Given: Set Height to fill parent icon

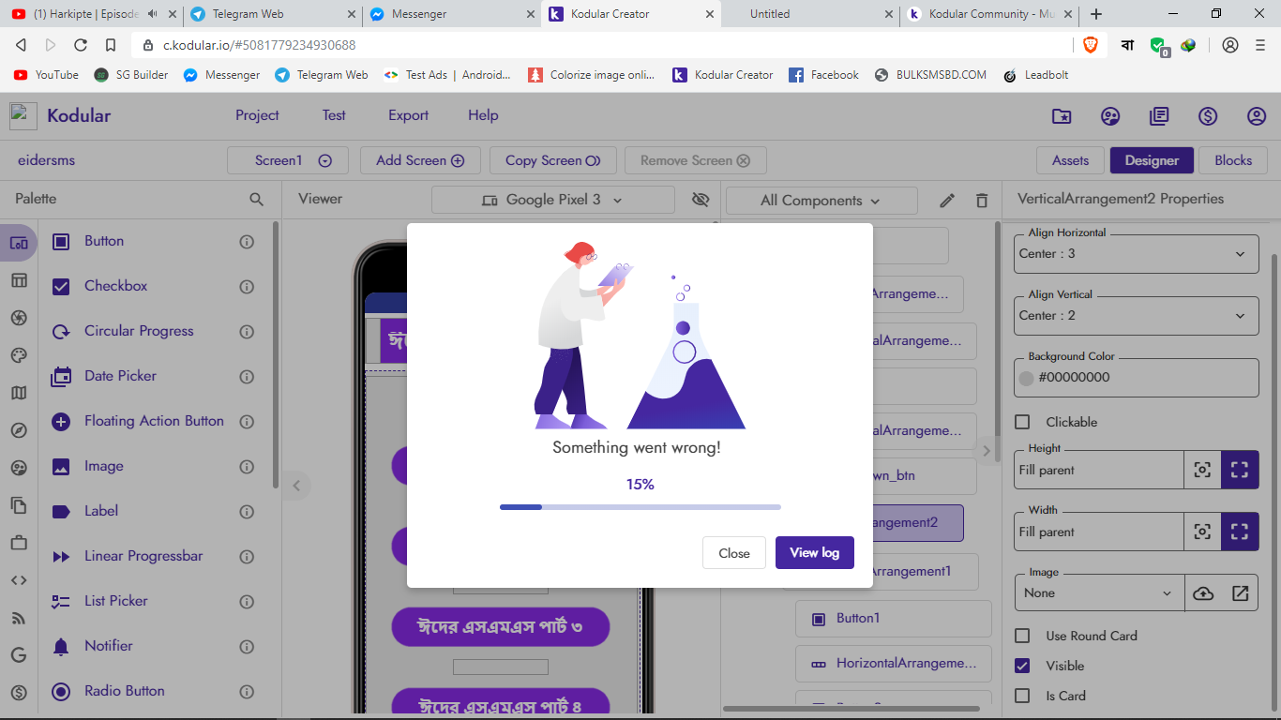Looking at the screenshot, I should point(1240,470).
